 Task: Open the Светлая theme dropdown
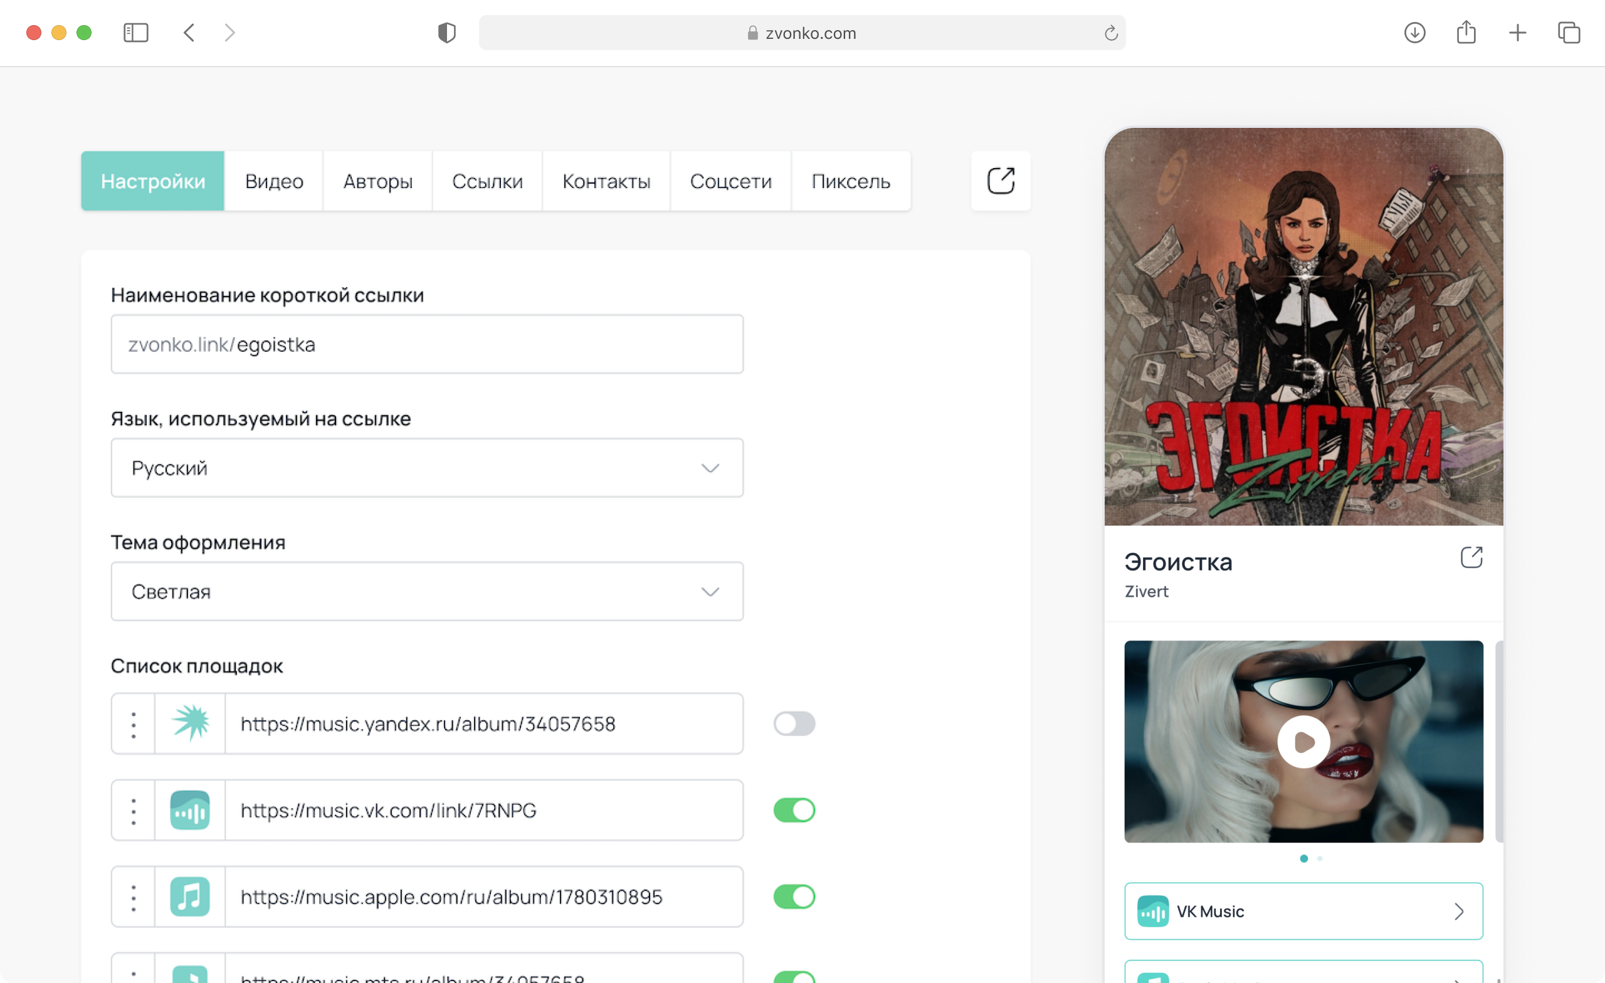coord(427,592)
